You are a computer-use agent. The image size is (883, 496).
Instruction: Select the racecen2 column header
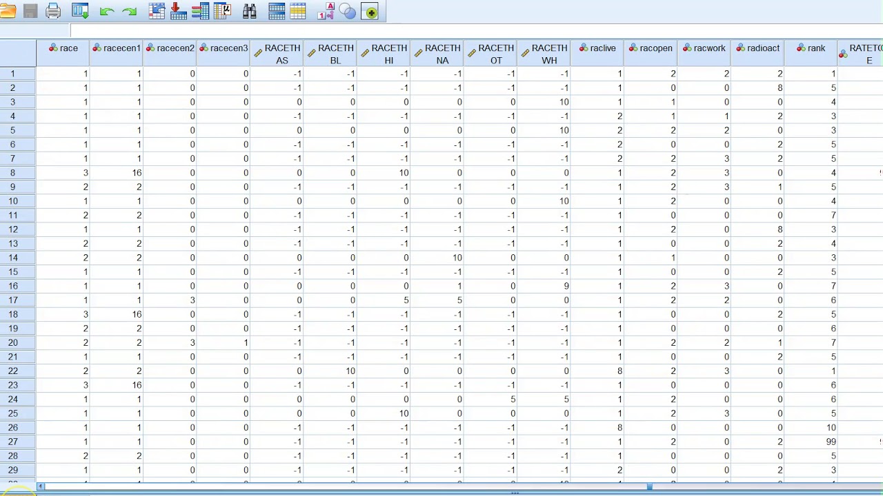tap(170, 54)
